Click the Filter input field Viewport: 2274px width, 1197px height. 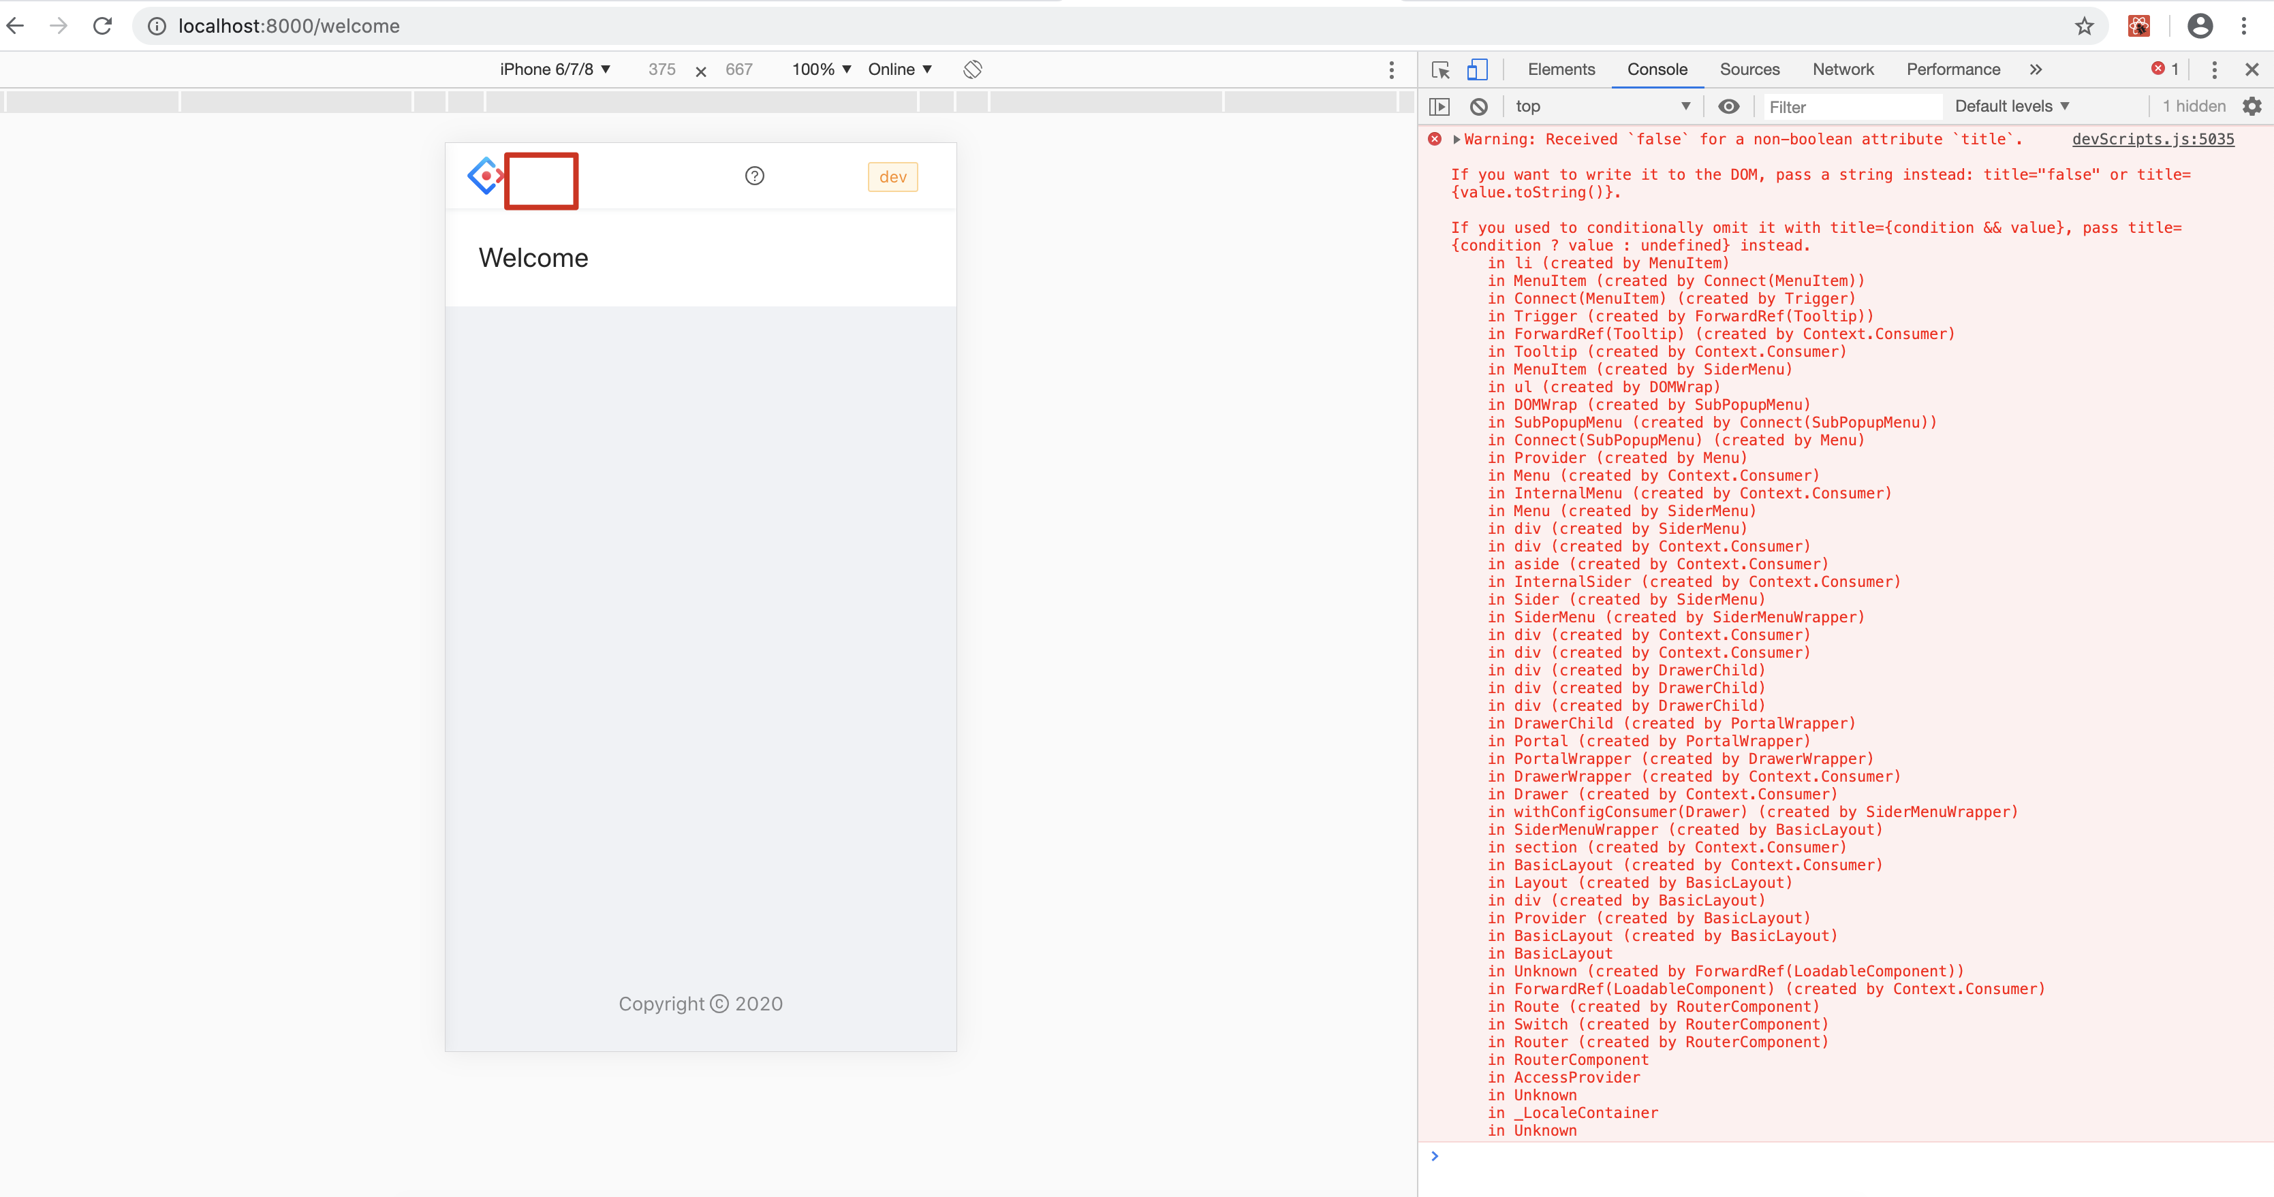click(1852, 106)
